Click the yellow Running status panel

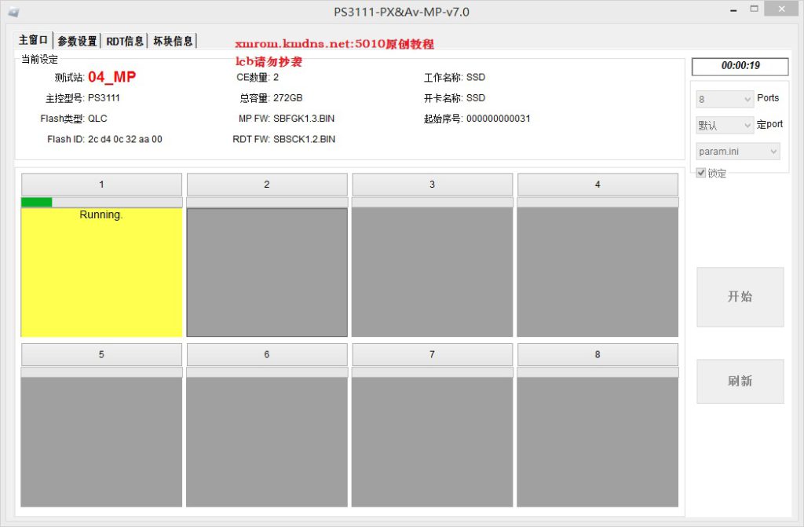(x=101, y=275)
